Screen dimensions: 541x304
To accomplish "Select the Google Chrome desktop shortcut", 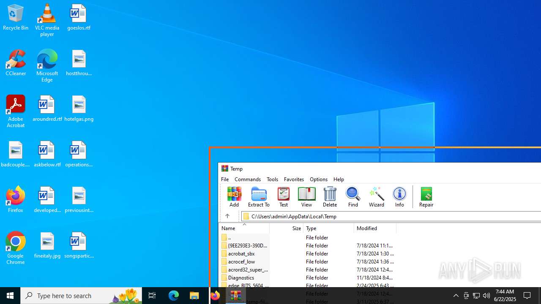I will (16, 248).
